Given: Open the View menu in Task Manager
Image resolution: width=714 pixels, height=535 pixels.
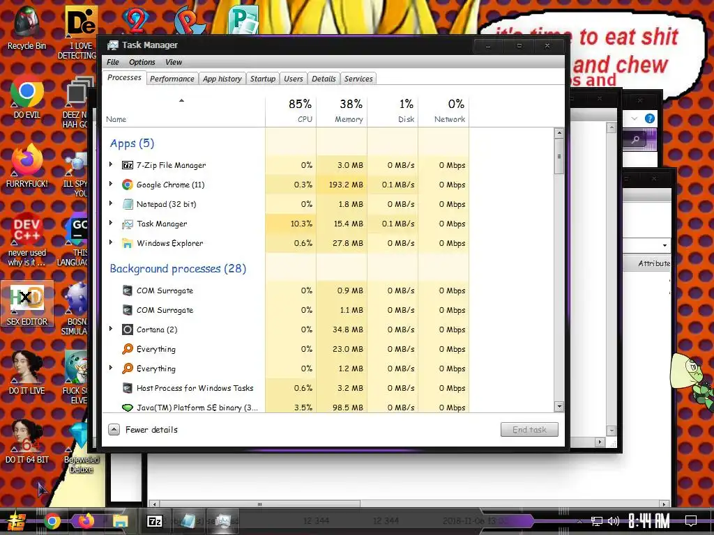Looking at the screenshot, I should pyautogui.click(x=174, y=62).
